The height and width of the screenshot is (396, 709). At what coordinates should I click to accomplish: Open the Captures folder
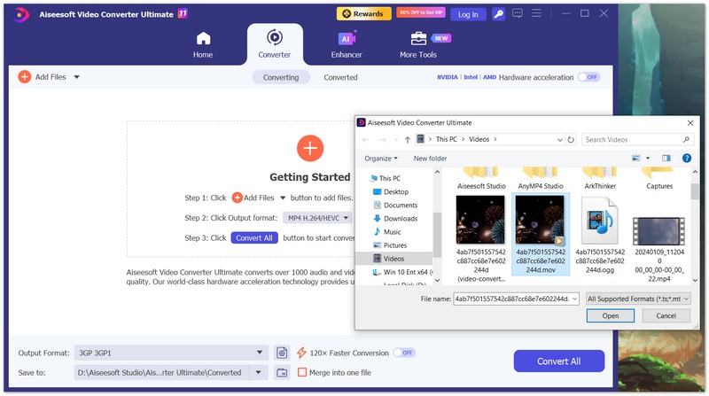click(658, 179)
